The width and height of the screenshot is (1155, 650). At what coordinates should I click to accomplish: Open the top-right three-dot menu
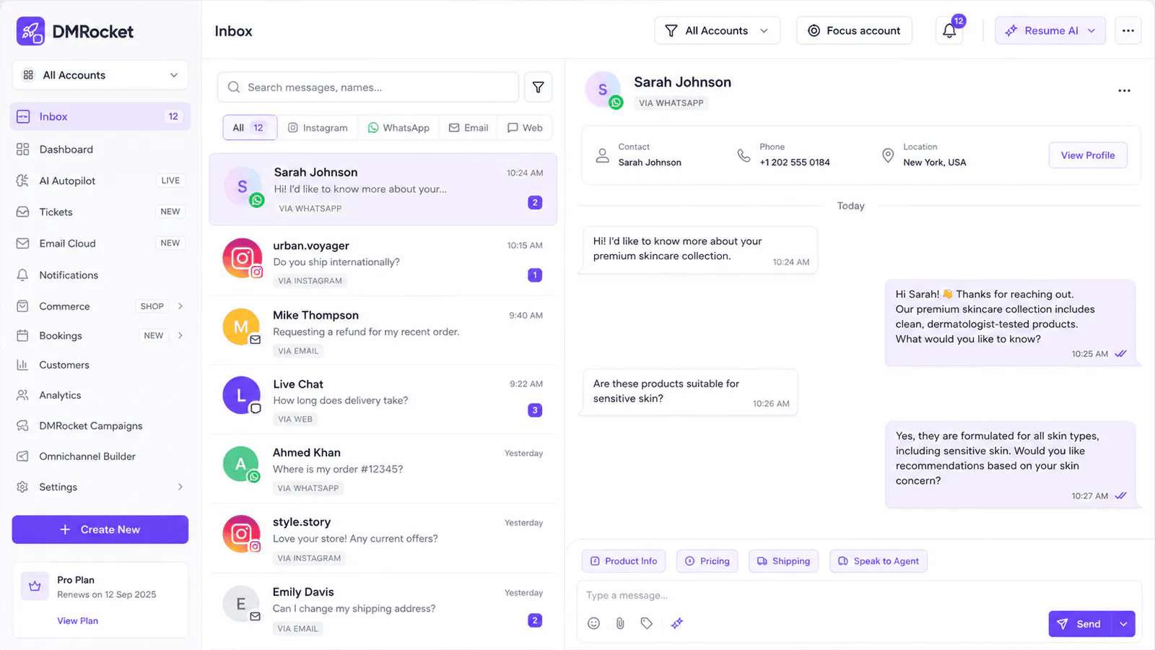pyautogui.click(x=1128, y=30)
